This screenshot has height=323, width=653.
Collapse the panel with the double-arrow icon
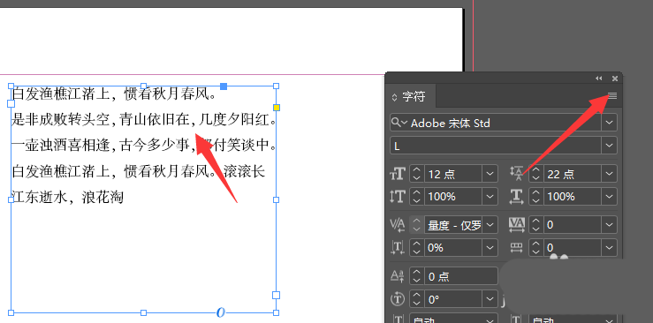tap(599, 79)
